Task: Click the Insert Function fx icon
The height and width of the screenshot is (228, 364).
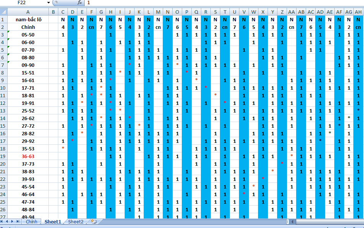Action: 79,2
